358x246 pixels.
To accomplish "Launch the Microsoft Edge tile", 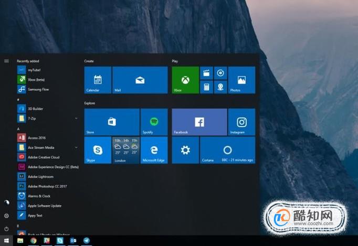I will coord(154,150).
